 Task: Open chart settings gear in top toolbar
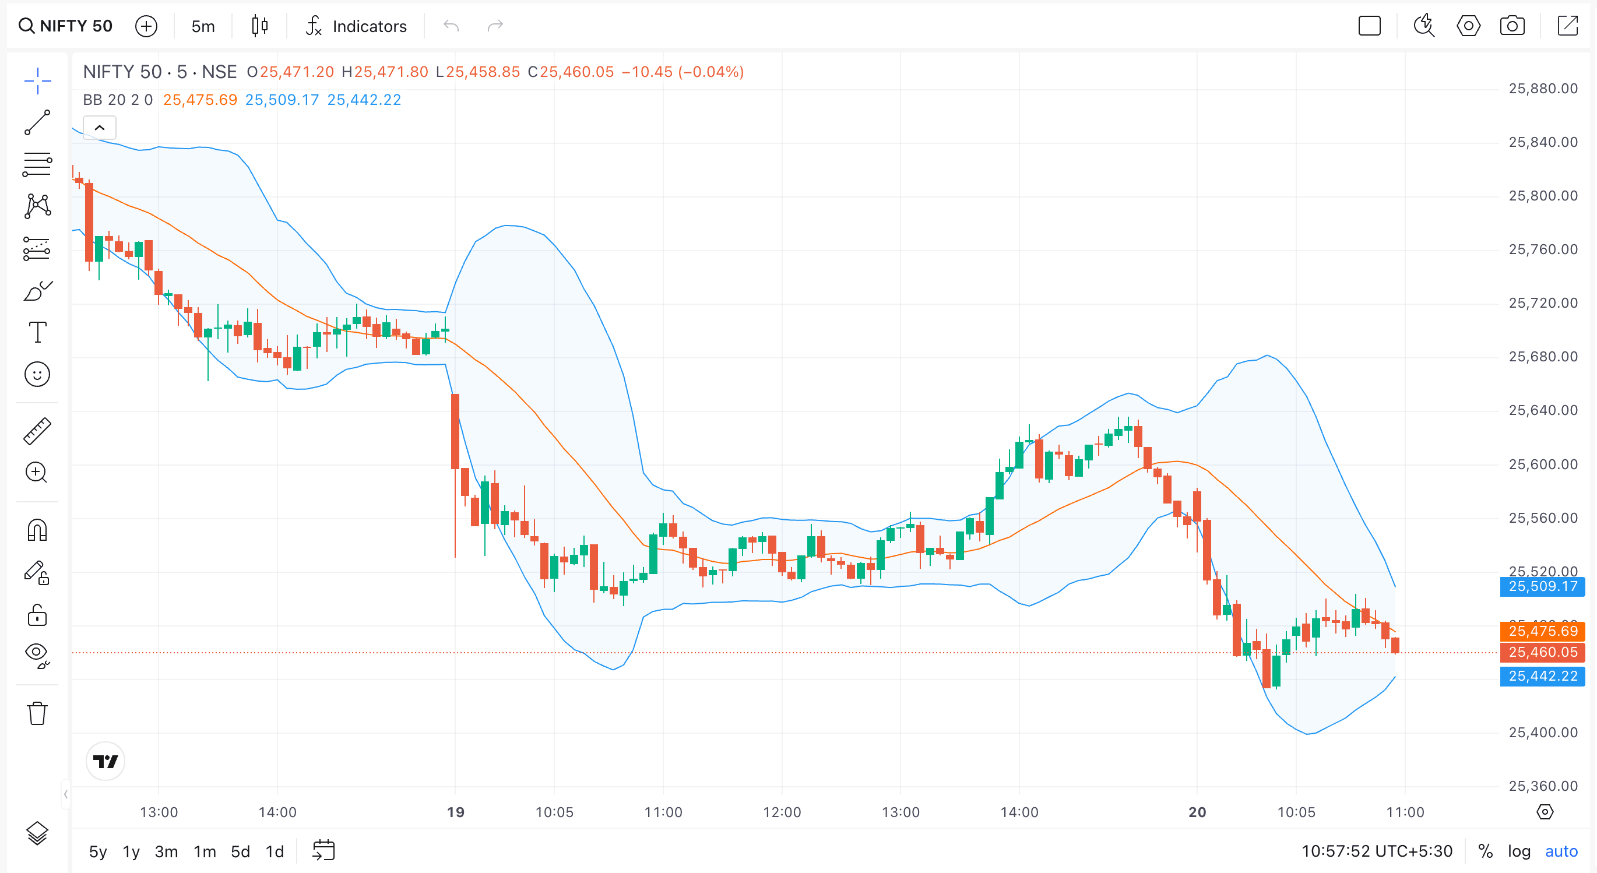[1468, 26]
